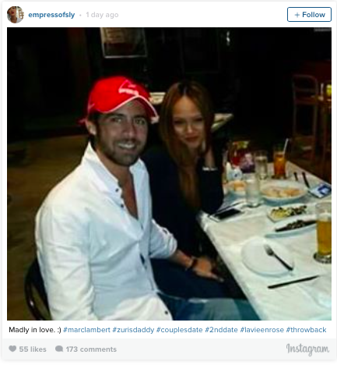Viewport: 337px width, 365px height.
Task: Browse the #throwback hashtag
Action: click(x=306, y=330)
